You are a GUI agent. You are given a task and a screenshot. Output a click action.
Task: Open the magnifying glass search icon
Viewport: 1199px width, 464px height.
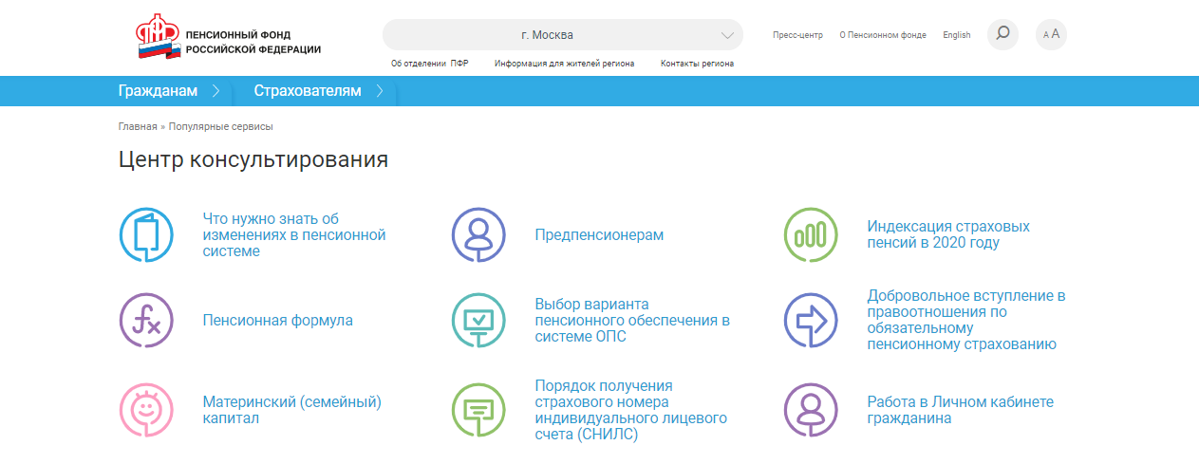1002,35
